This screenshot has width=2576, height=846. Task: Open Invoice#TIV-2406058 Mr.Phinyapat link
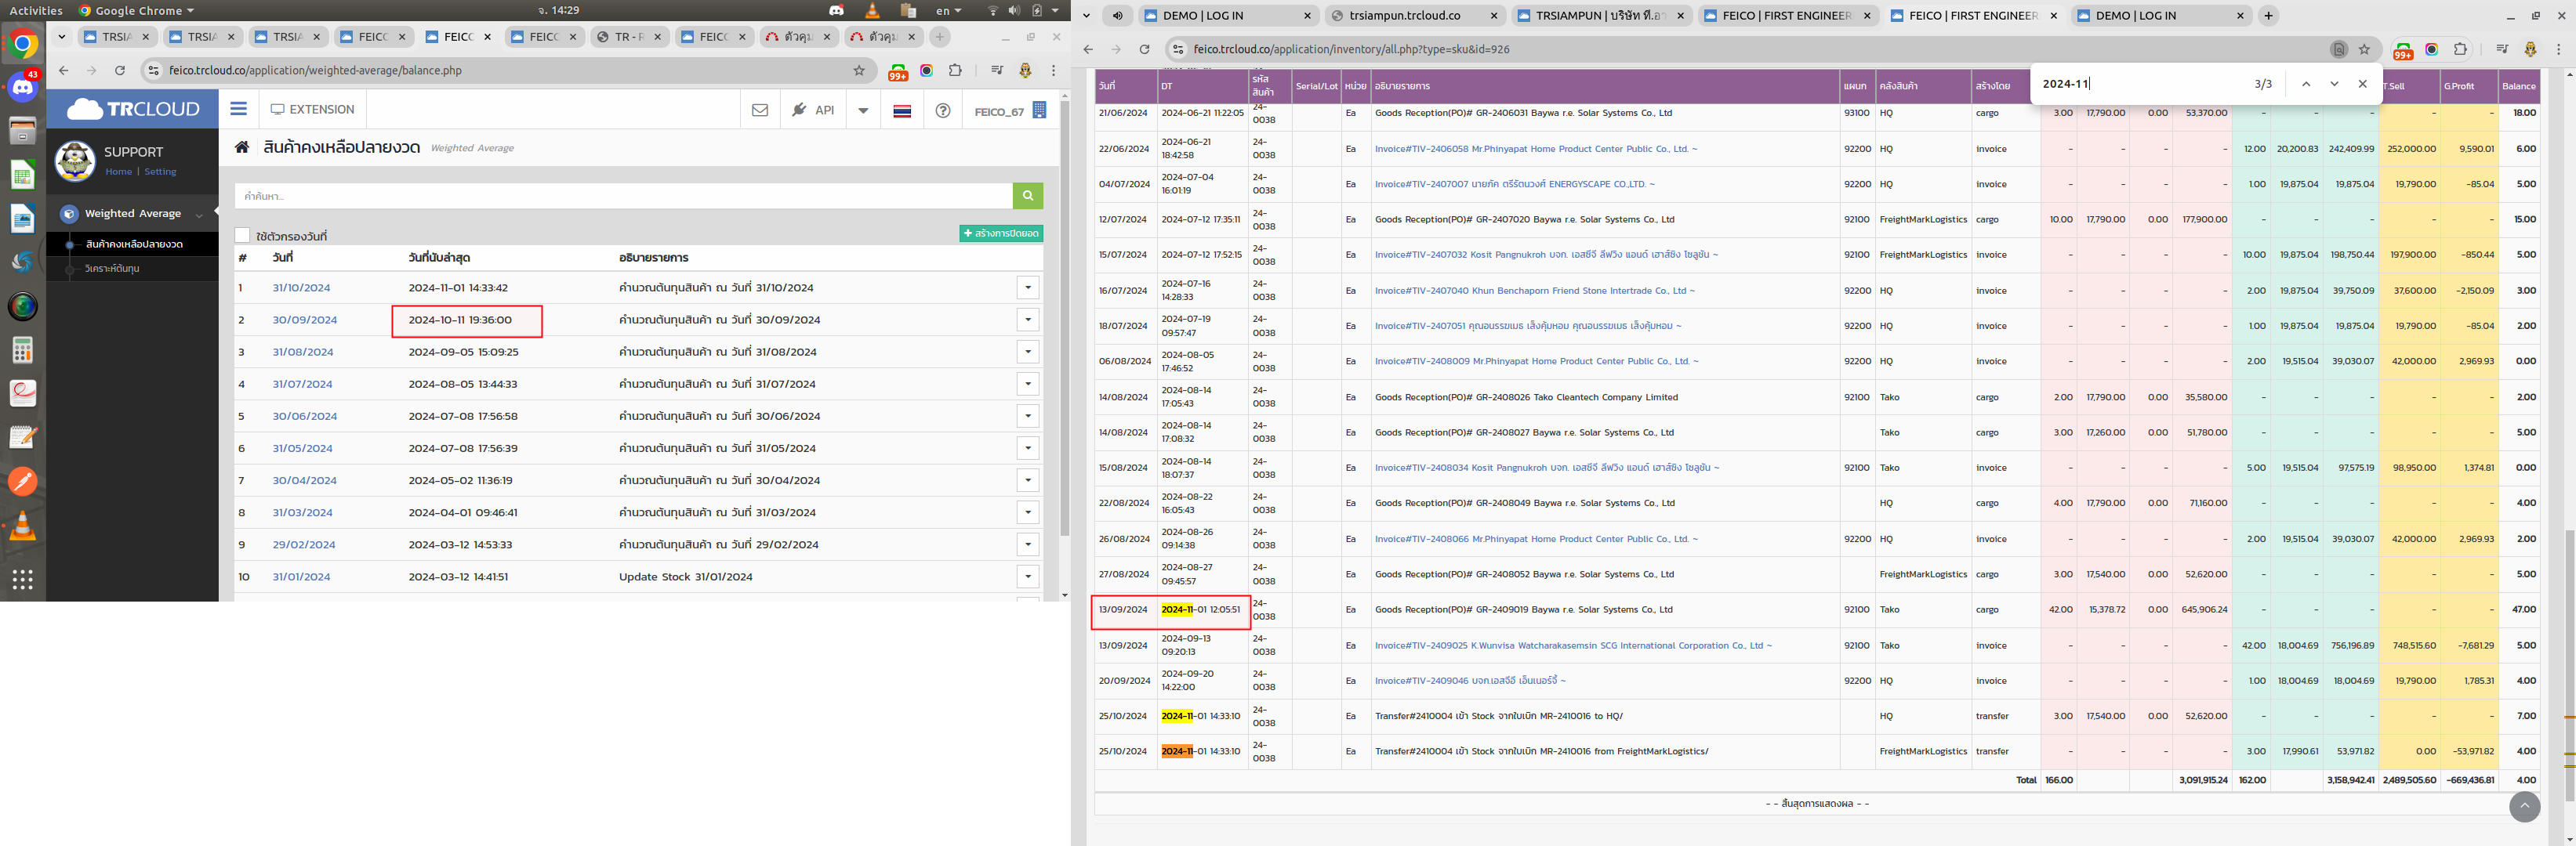tap(1536, 149)
